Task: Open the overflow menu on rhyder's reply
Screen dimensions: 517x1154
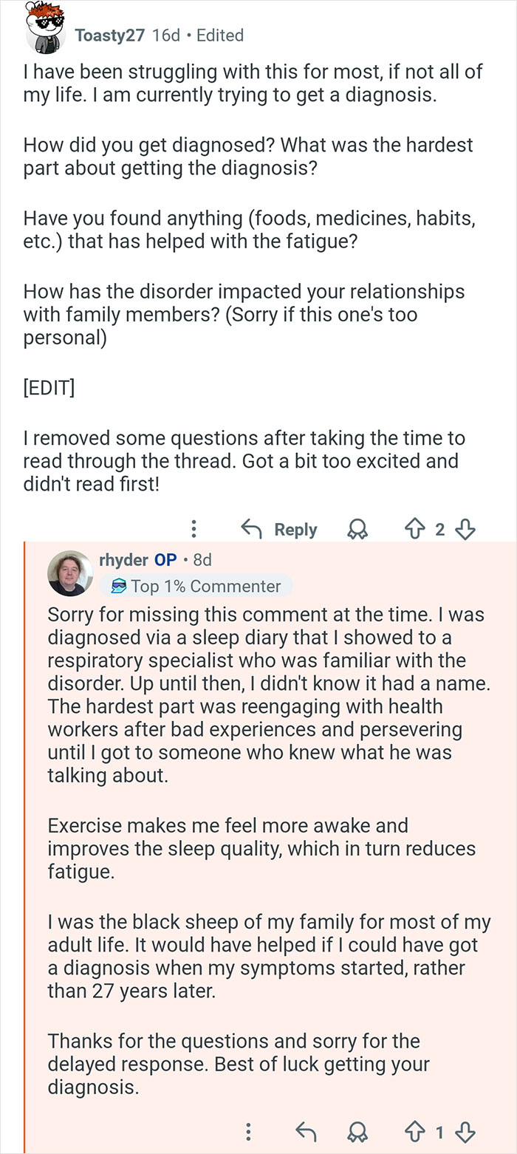Action: (248, 1131)
